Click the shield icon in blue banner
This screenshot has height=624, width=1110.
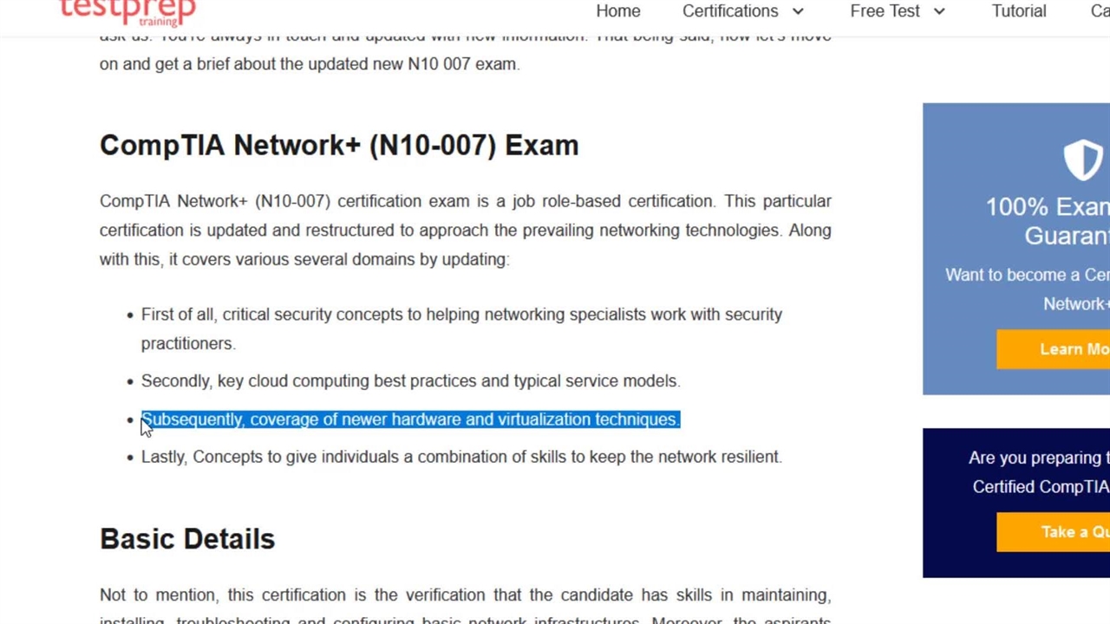point(1082,160)
